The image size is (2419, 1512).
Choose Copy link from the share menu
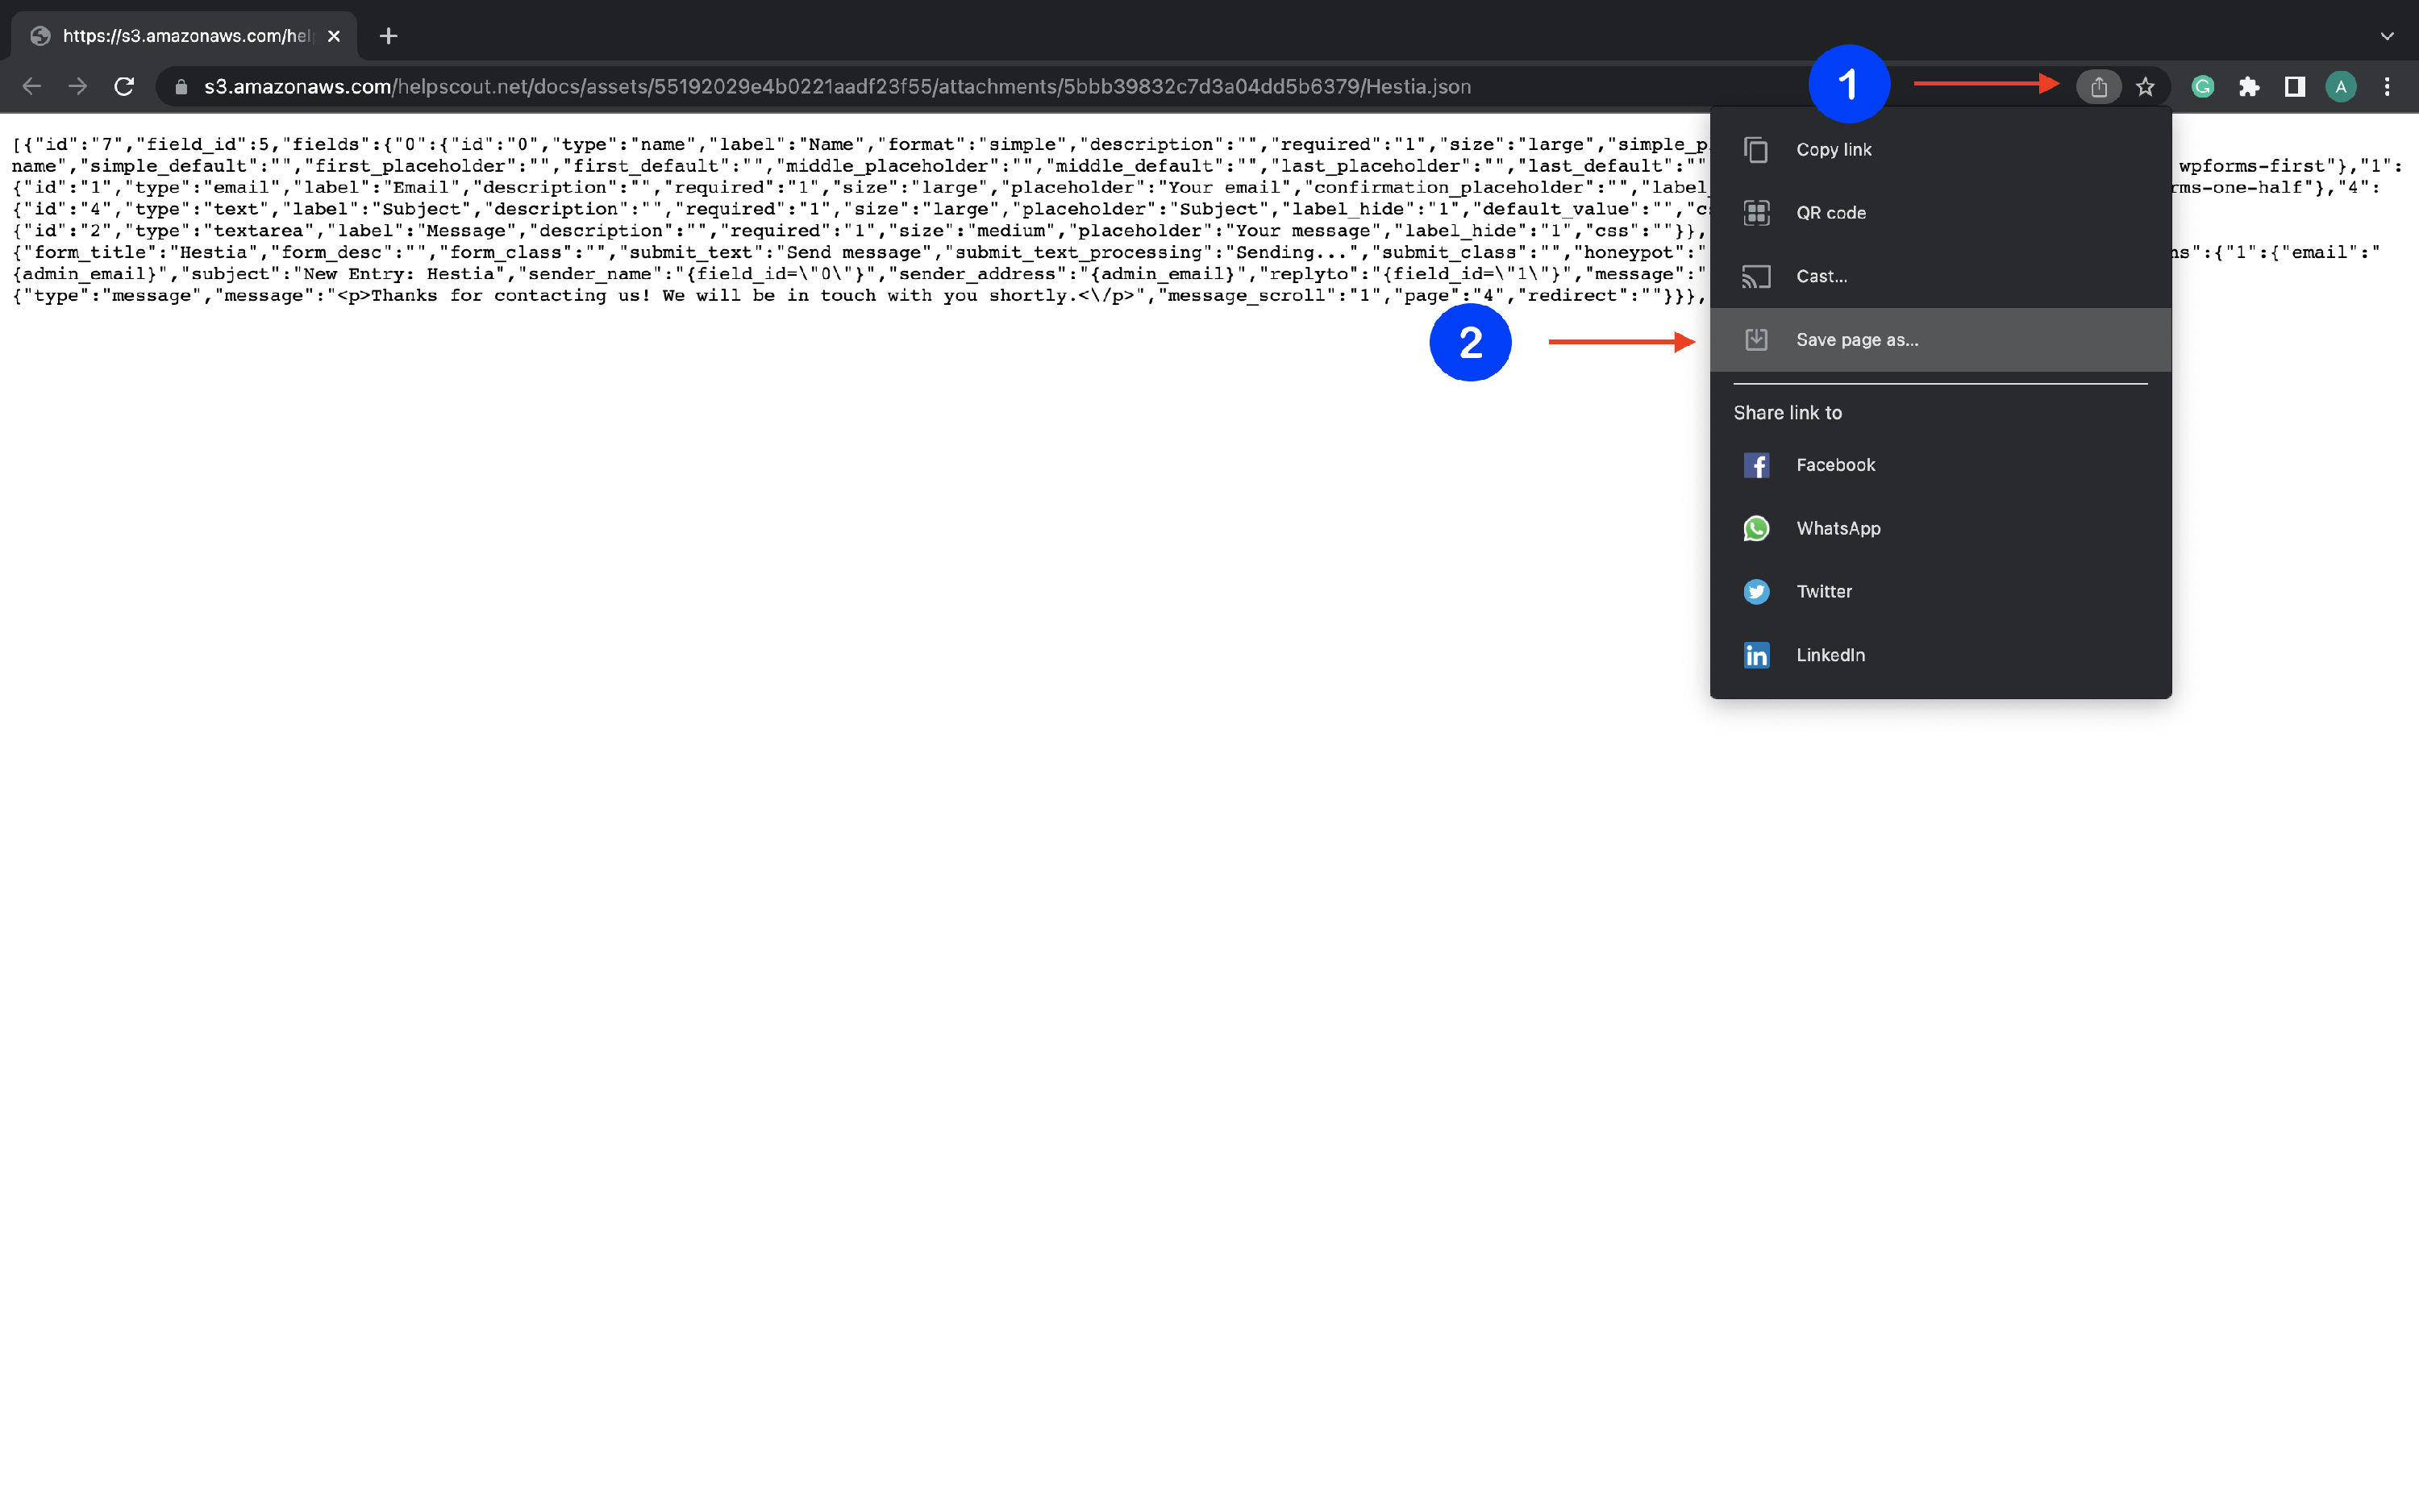[x=1940, y=149]
